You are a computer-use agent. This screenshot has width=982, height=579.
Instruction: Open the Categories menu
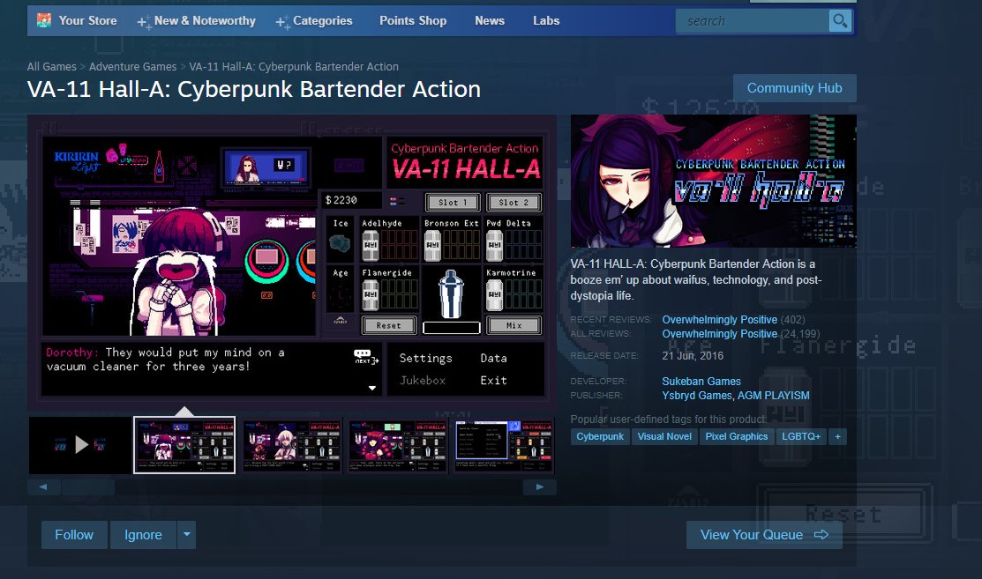(x=323, y=20)
